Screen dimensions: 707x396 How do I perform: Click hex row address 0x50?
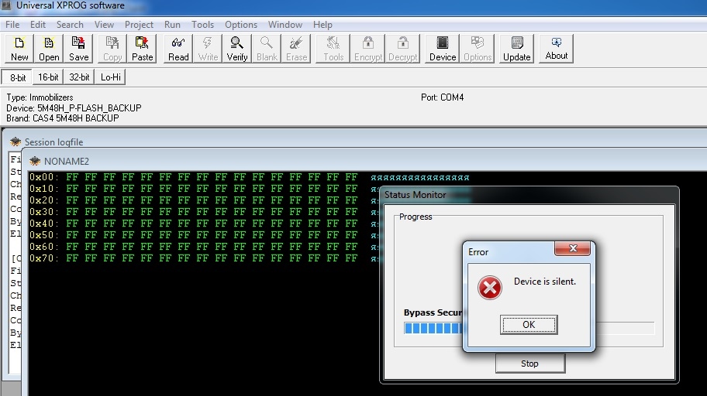pos(43,235)
